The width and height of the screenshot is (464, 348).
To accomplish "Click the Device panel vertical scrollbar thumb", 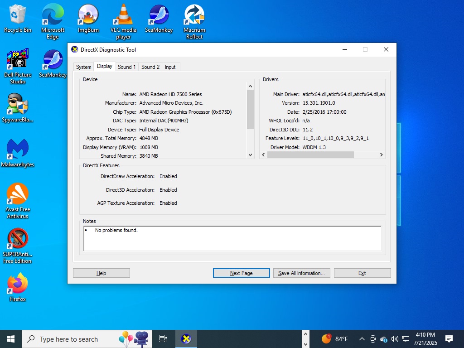I will [250, 110].
